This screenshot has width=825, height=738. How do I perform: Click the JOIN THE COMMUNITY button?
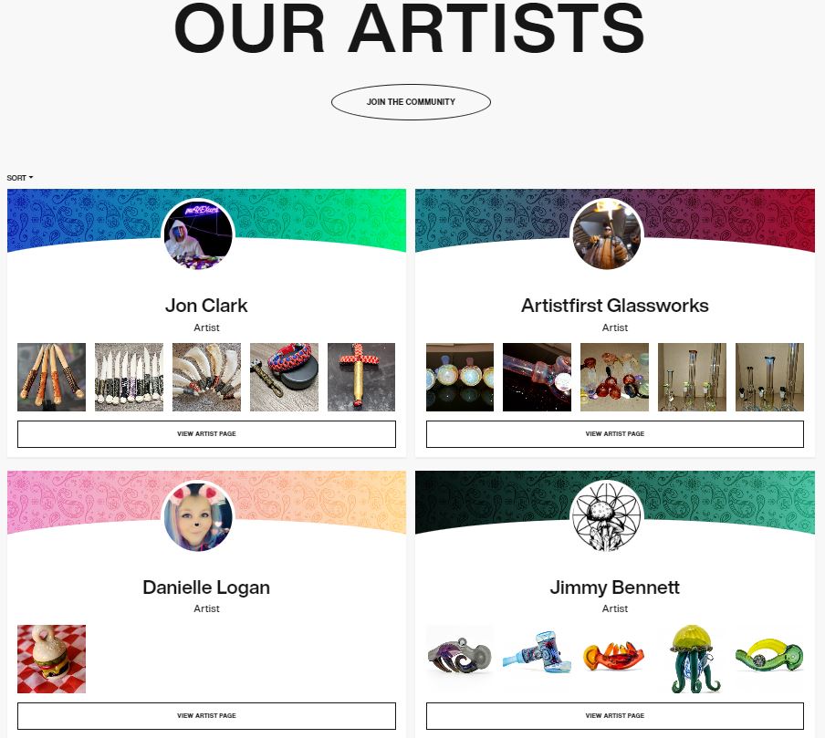(411, 102)
